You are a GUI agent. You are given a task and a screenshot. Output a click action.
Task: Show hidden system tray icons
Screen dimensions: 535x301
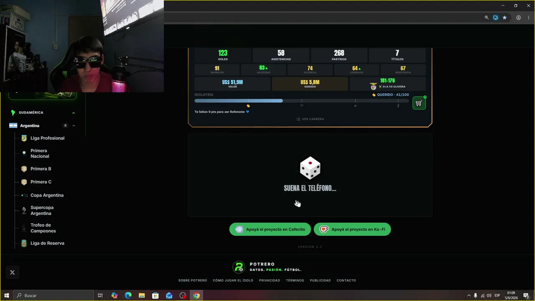469,296
